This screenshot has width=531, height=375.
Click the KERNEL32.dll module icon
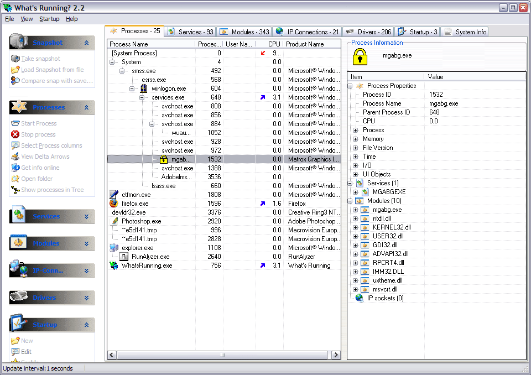pyautogui.click(x=365, y=227)
